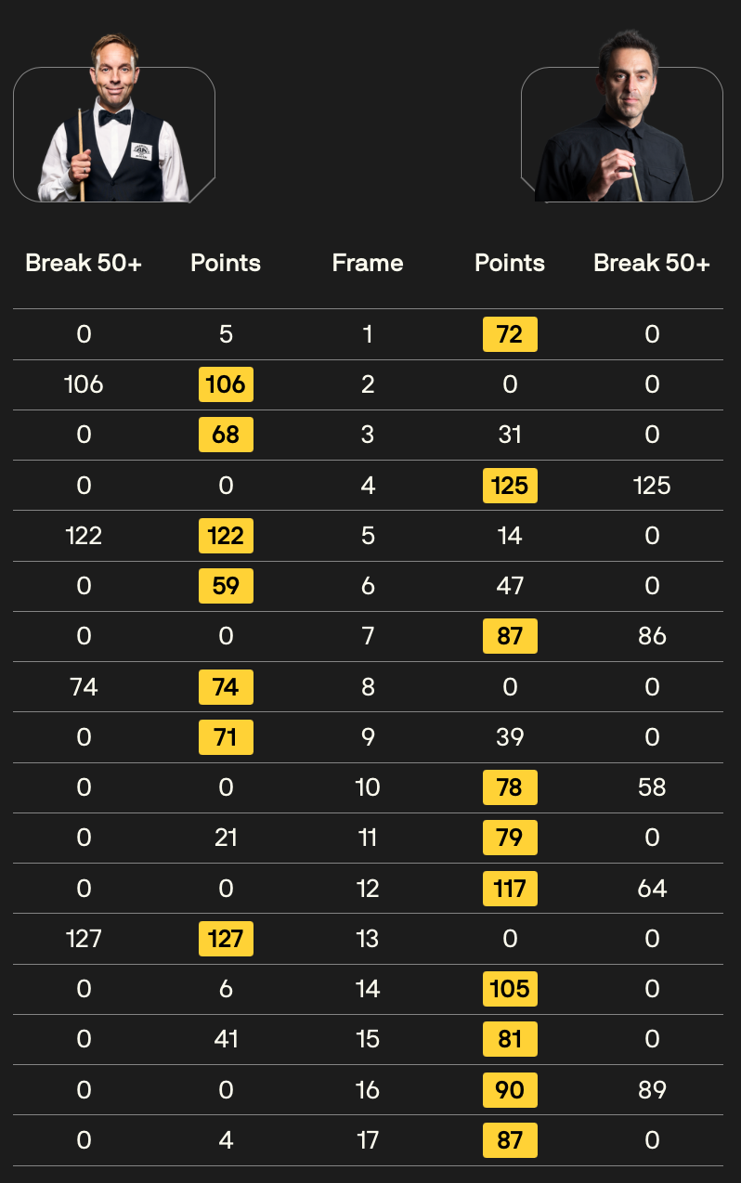Select the 127 points badge in frame 13
The height and width of the screenshot is (1183, 741).
(x=226, y=939)
